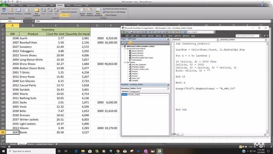Click the View Code icon in Project pane

pos(123,43)
